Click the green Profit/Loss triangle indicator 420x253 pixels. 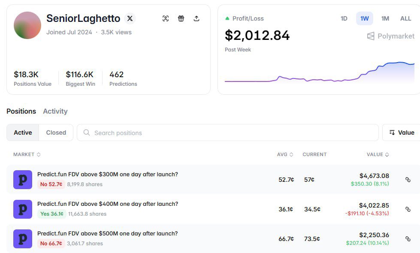(227, 18)
